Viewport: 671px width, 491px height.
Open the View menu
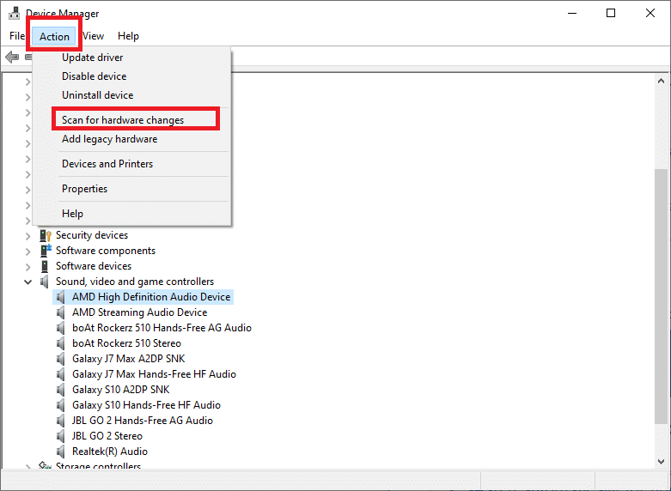click(x=94, y=36)
